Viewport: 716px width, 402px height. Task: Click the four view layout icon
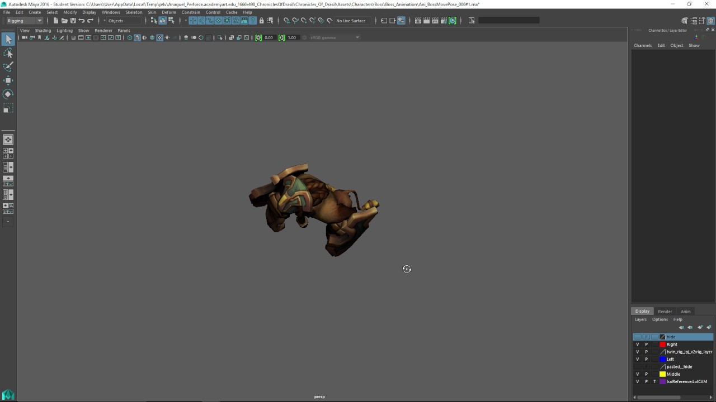[x=8, y=153]
